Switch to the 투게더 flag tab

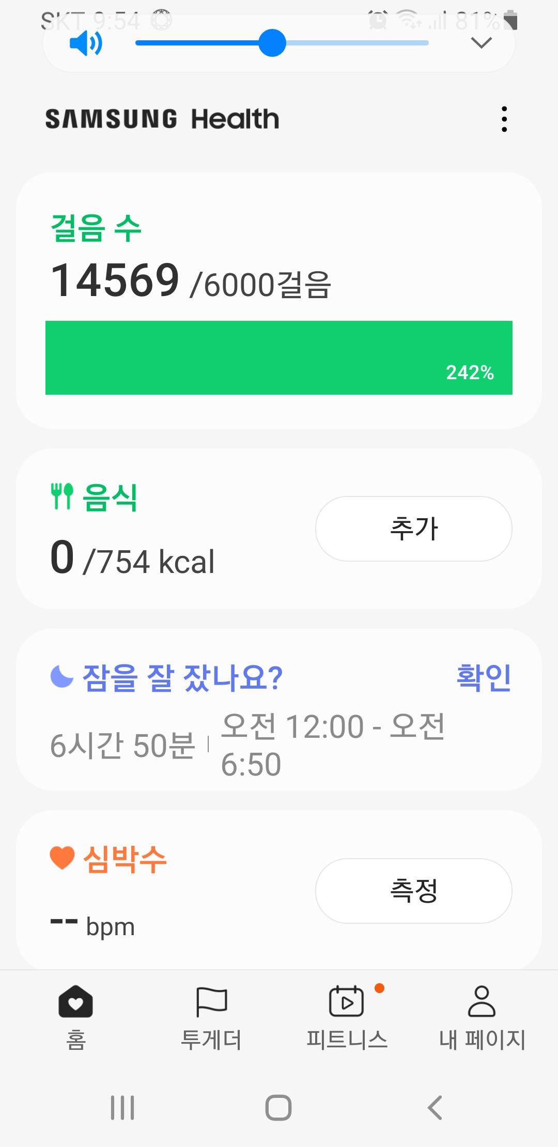211,1002
